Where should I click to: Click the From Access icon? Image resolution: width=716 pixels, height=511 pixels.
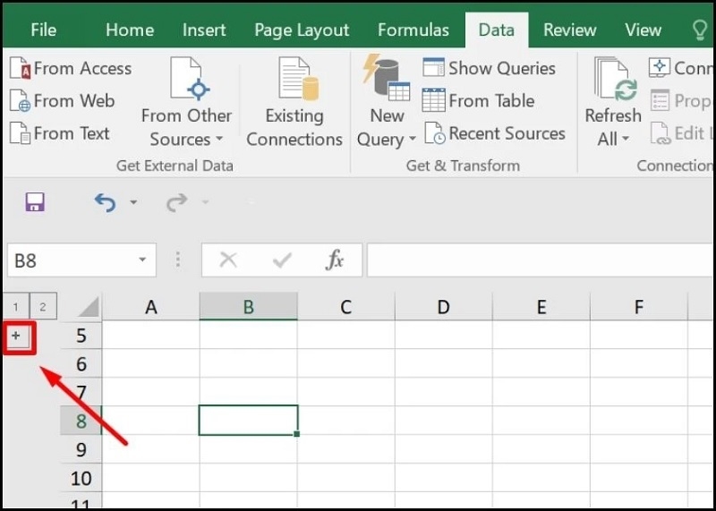(x=20, y=69)
